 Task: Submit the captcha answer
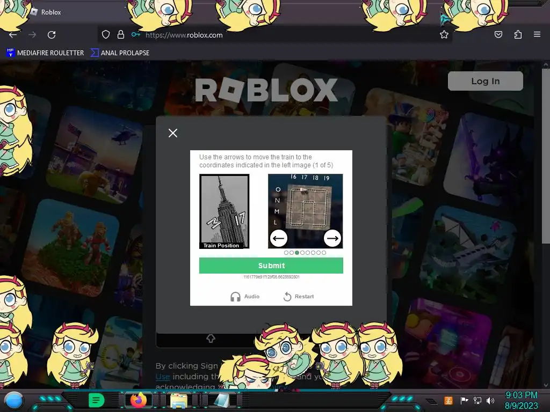point(271,266)
